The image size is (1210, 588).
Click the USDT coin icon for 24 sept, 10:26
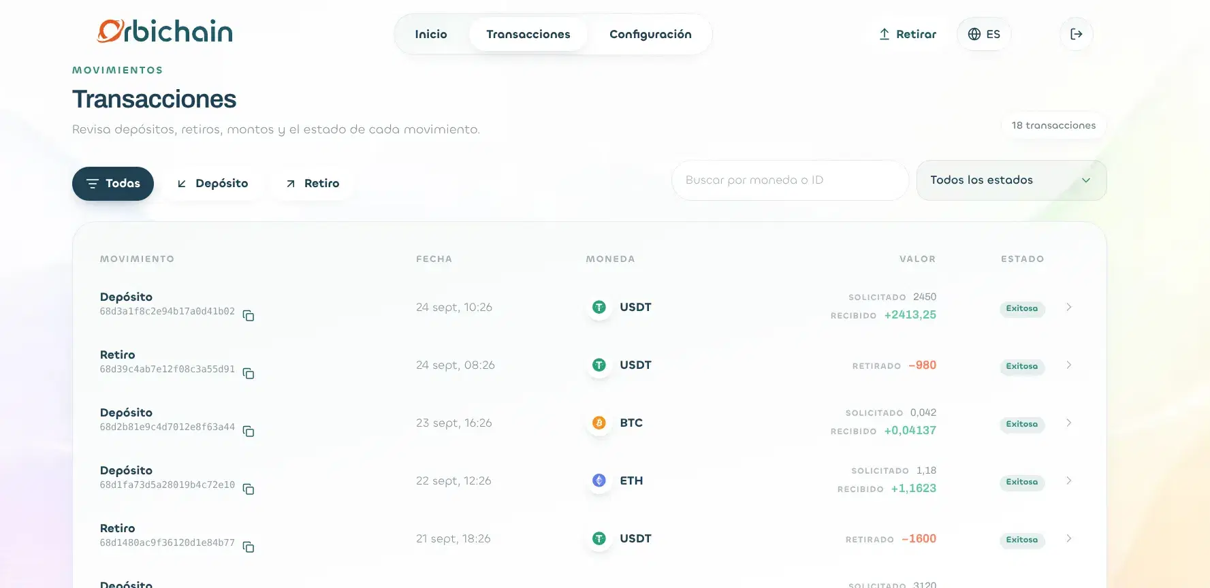click(599, 308)
